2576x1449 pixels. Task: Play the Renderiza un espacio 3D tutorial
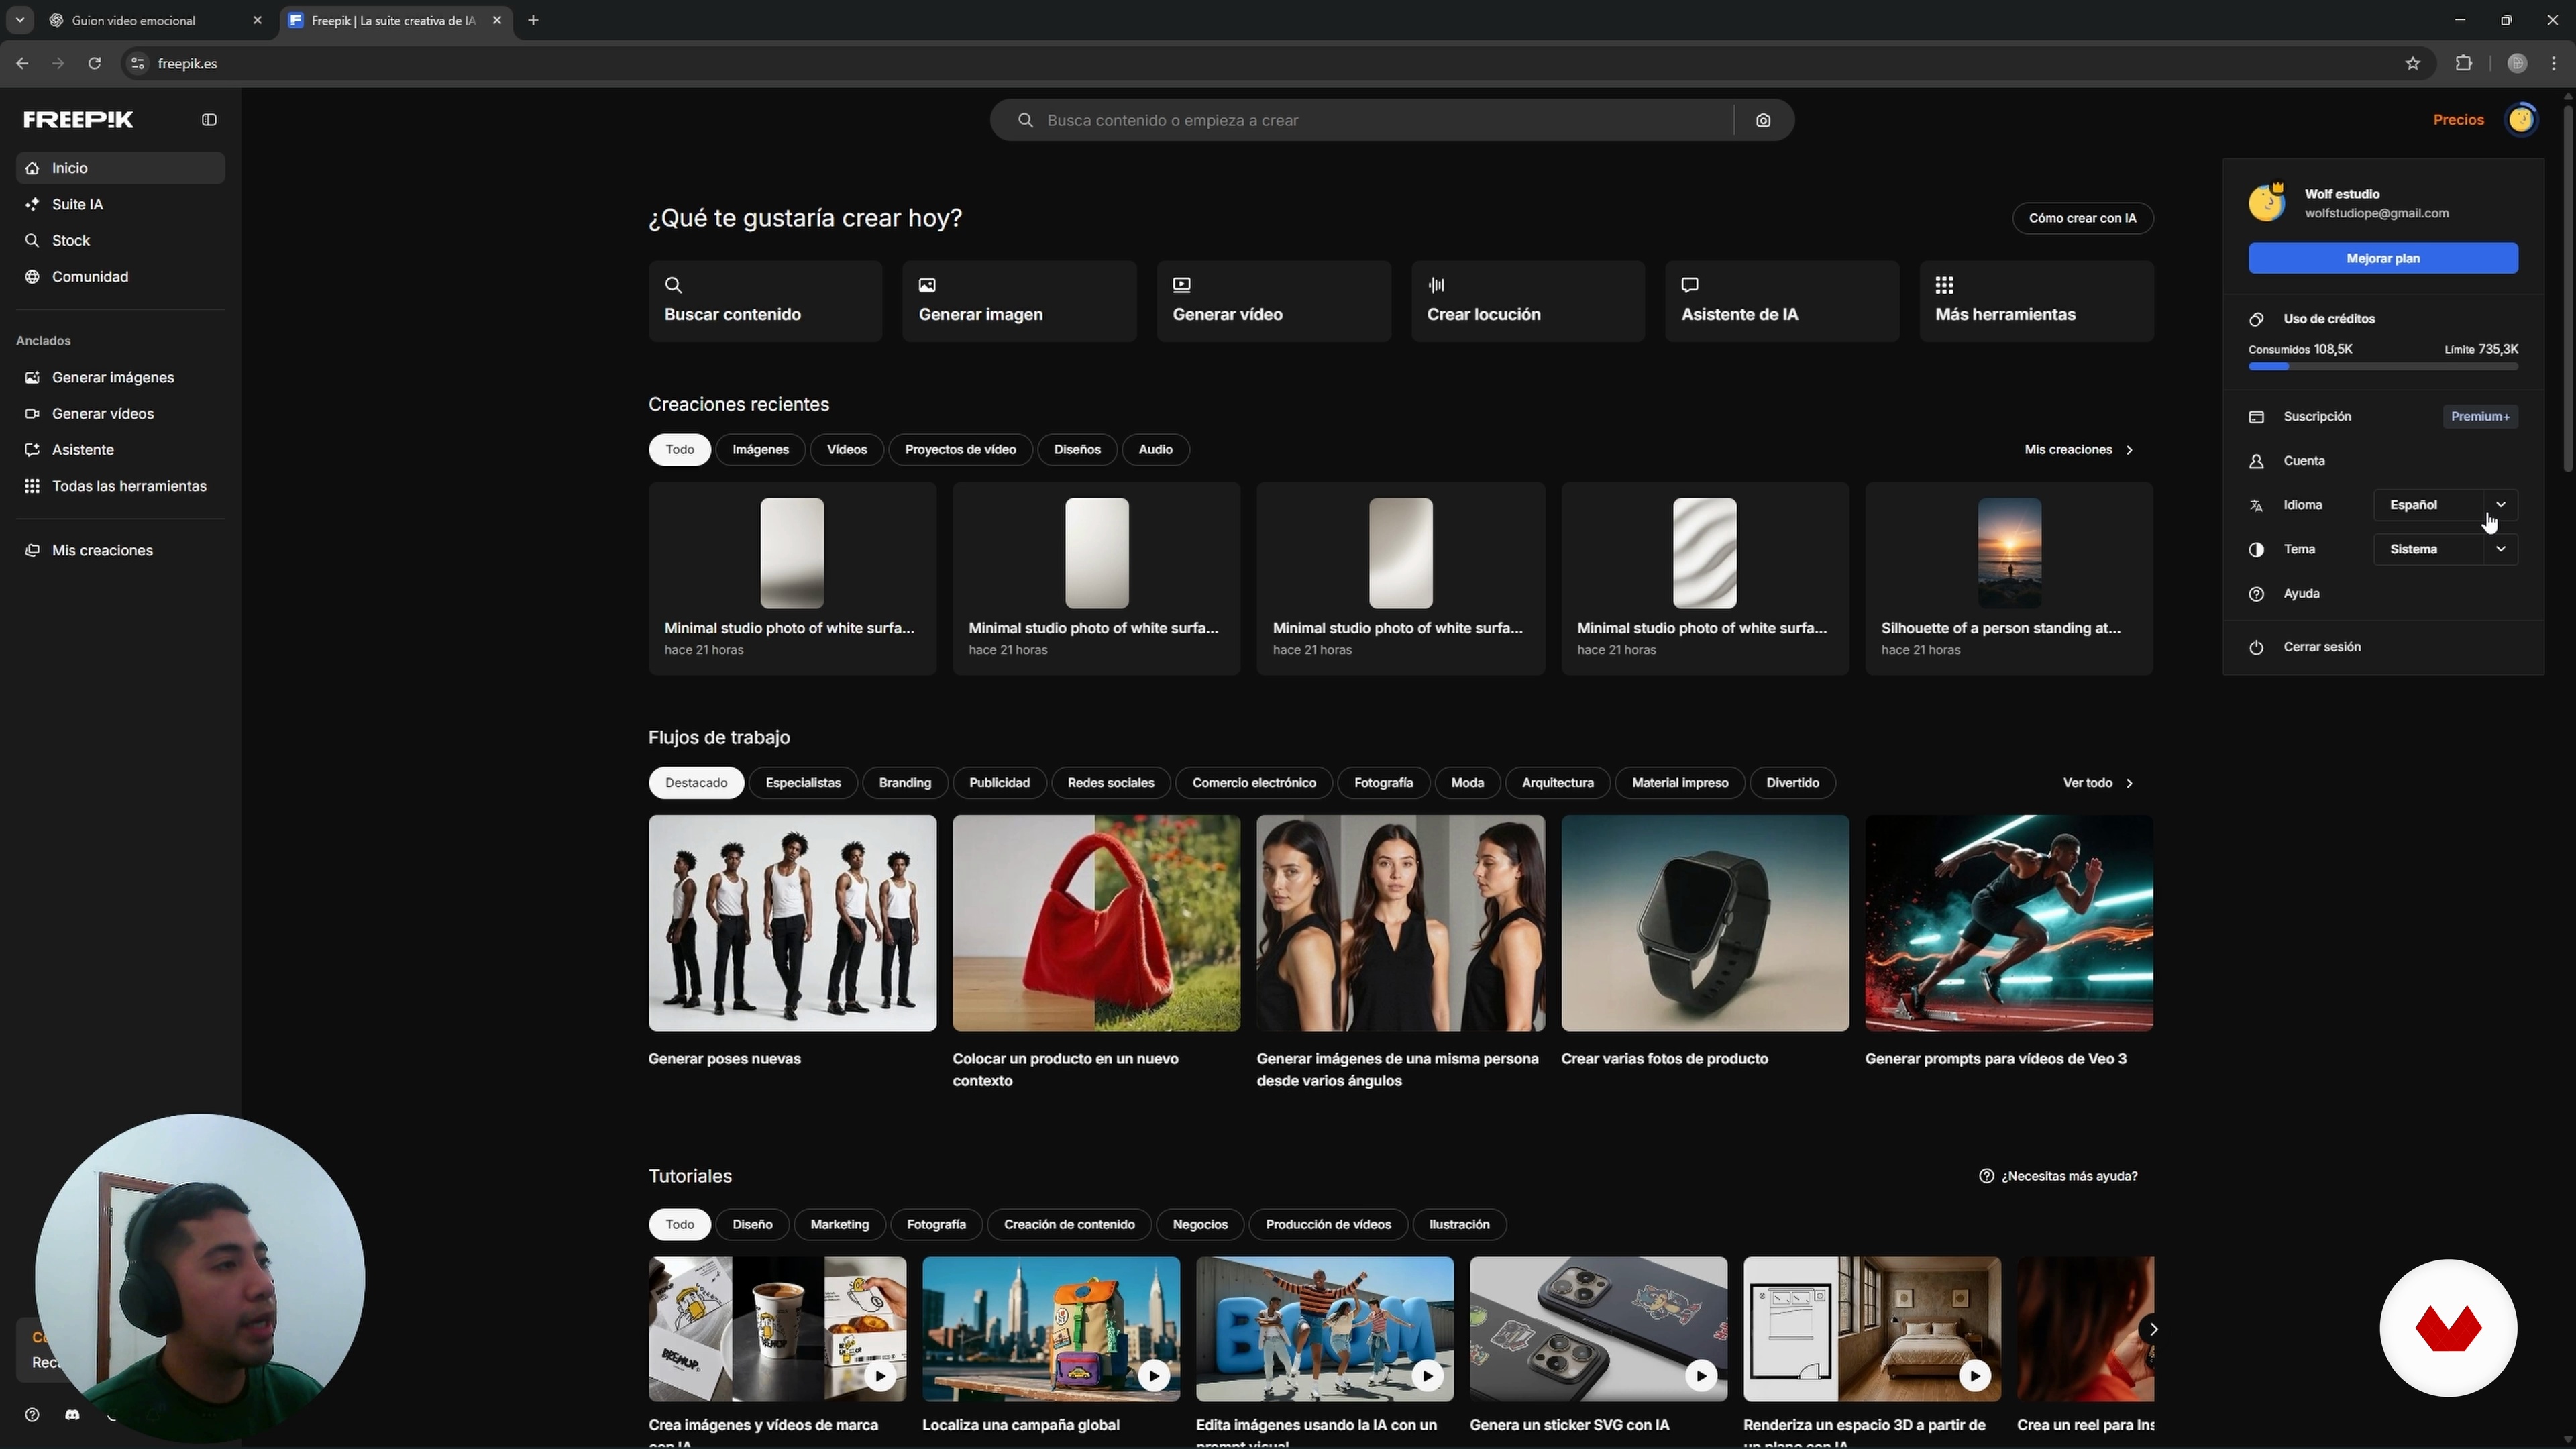pyautogui.click(x=1974, y=1377)
